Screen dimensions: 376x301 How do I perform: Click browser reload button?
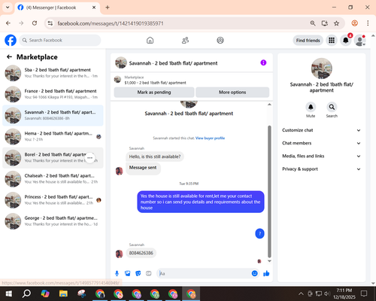click(35, 23)
